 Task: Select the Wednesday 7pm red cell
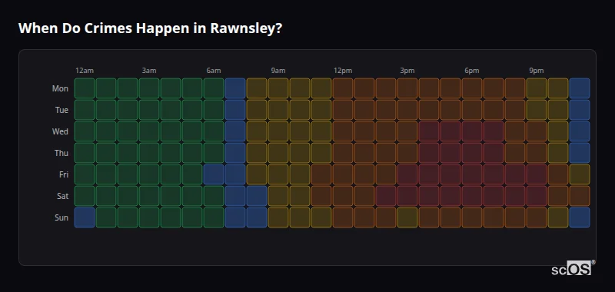494,131
